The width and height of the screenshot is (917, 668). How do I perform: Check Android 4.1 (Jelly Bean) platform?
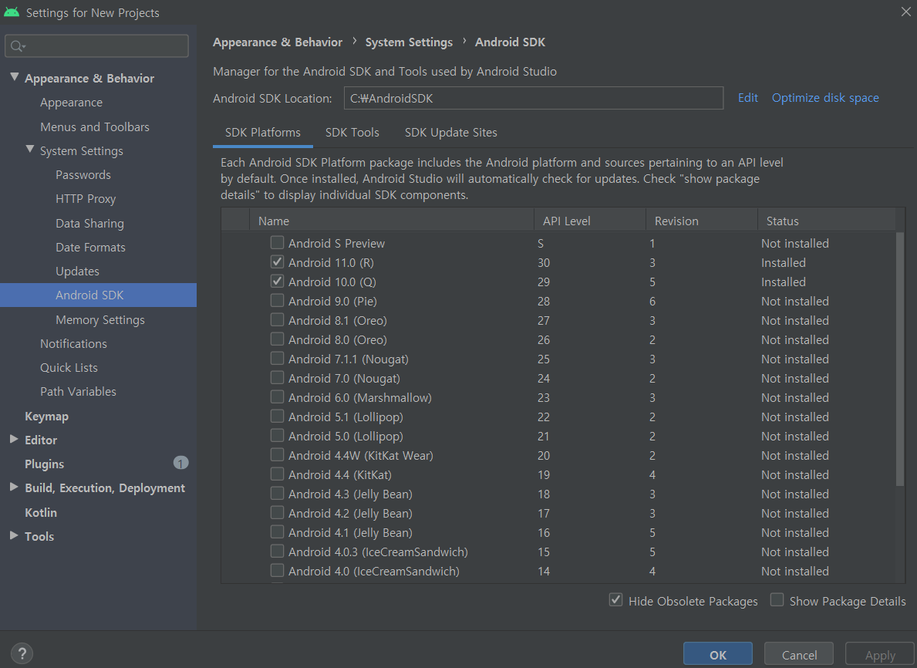(277, 532)
